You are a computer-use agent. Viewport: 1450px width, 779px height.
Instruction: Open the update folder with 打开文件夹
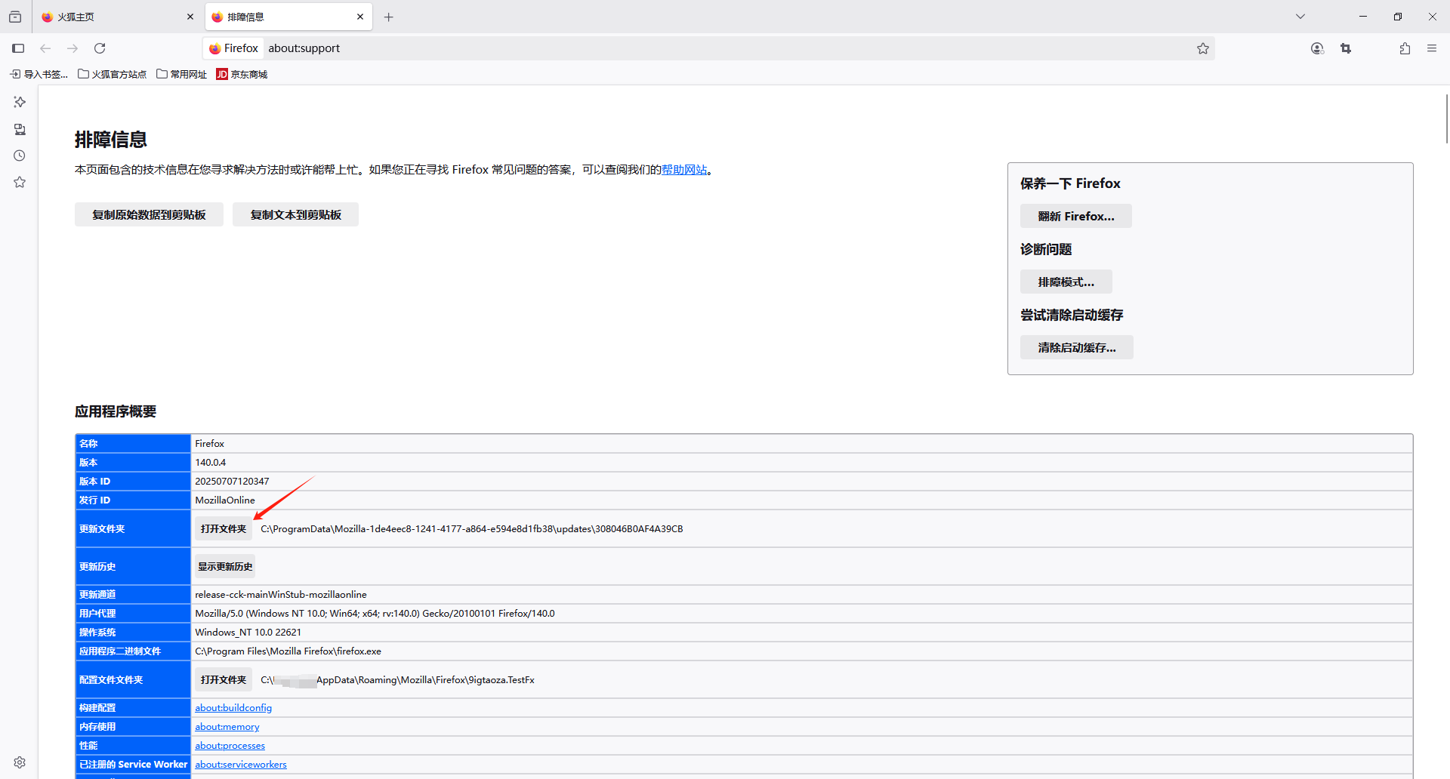(224, 528)
